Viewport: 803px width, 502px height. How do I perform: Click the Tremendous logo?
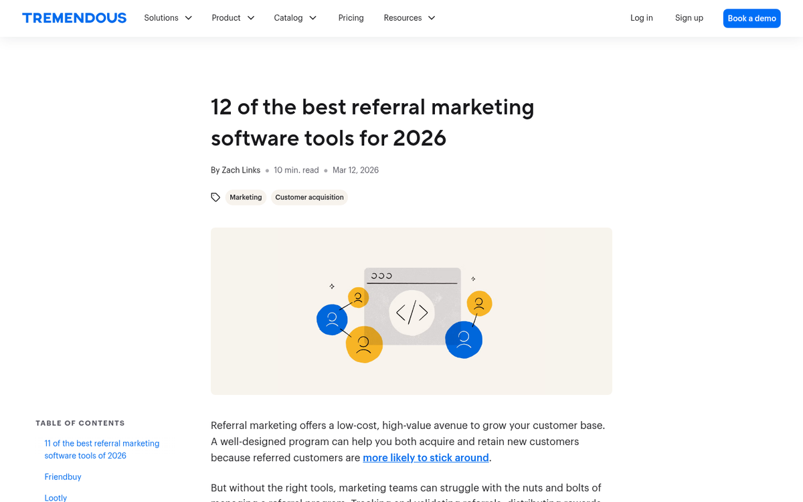coord(74,17)
